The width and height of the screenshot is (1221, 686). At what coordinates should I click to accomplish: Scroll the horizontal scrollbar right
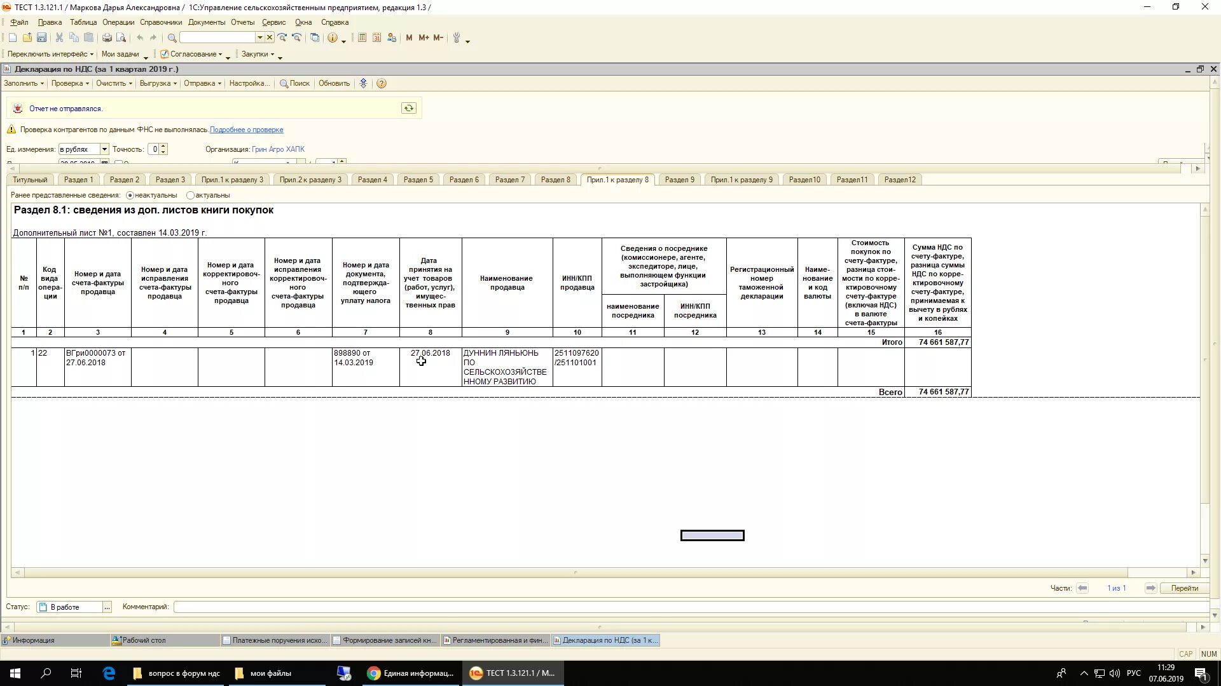coord(1193,573)
